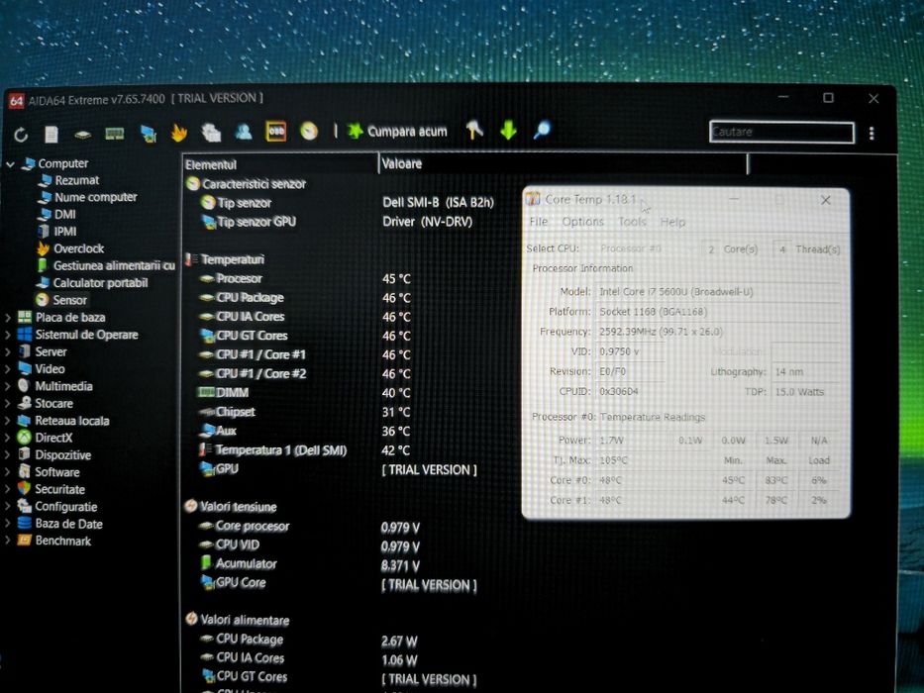Expand the Multimedia node

coord(8,386)
